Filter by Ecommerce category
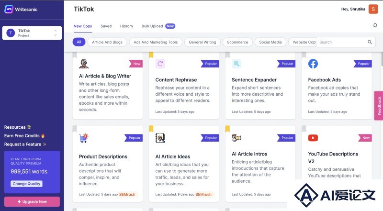This screenshot has height=211, width=383. tap(237, 42)
